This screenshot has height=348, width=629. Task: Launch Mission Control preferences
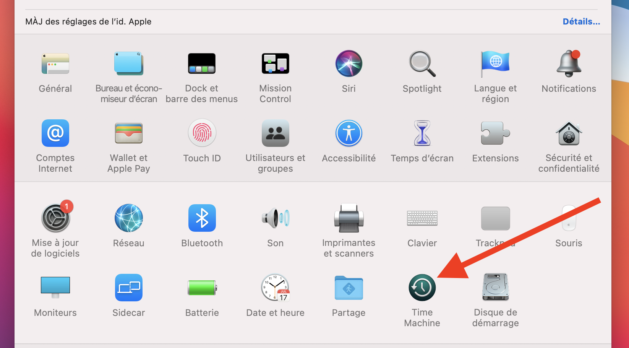pyautogui.click(x=275, y=64)
